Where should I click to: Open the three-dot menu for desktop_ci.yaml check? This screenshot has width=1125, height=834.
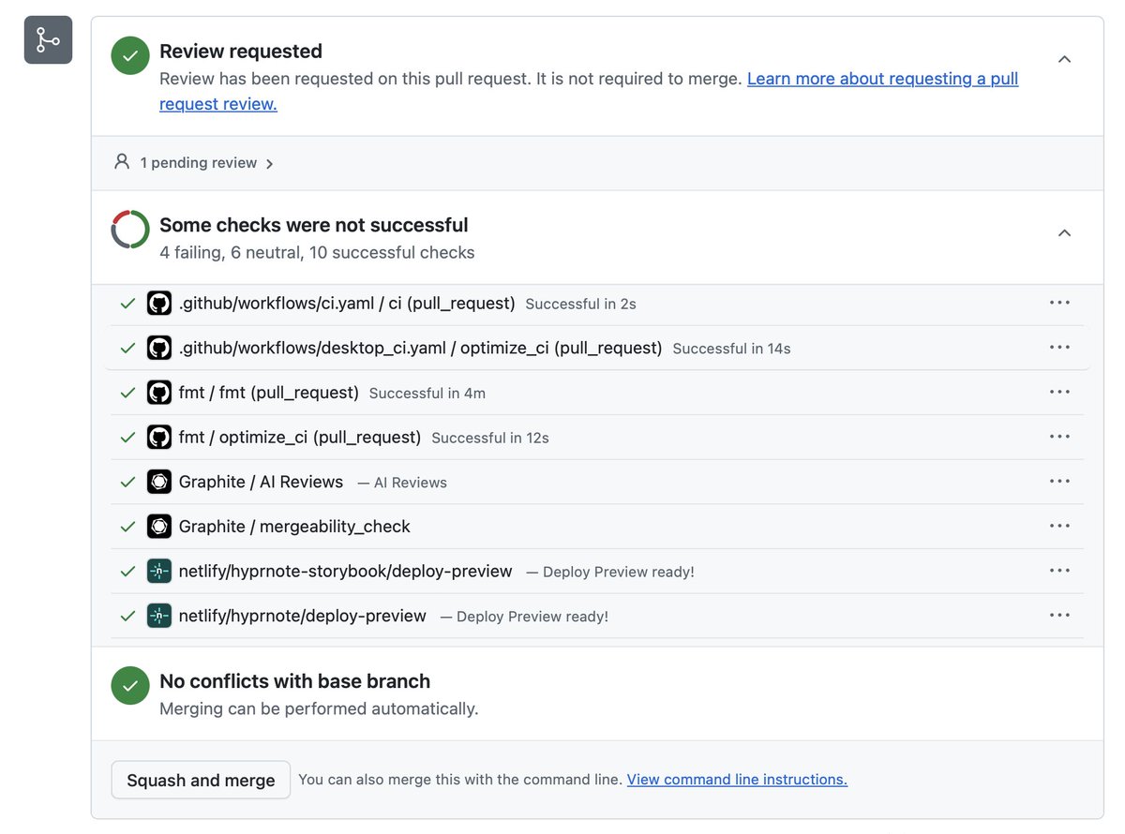pos(1059,347)
